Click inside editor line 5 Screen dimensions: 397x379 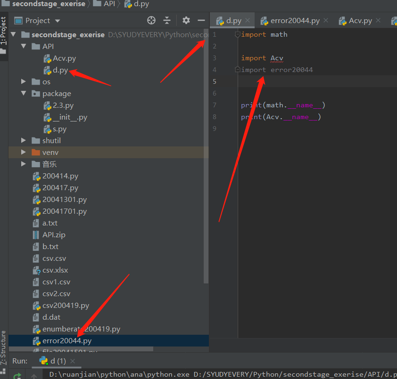click(316, 81)
